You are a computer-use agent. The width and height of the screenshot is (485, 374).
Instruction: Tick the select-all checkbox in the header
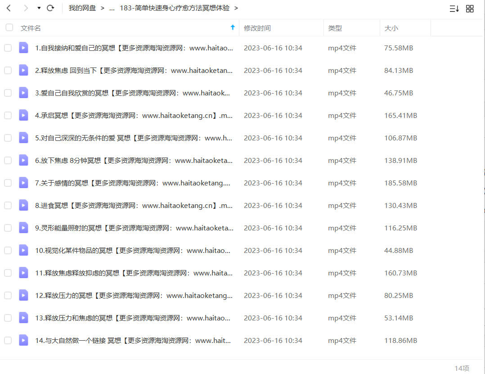pyautogui.click(x=9, y=27)
